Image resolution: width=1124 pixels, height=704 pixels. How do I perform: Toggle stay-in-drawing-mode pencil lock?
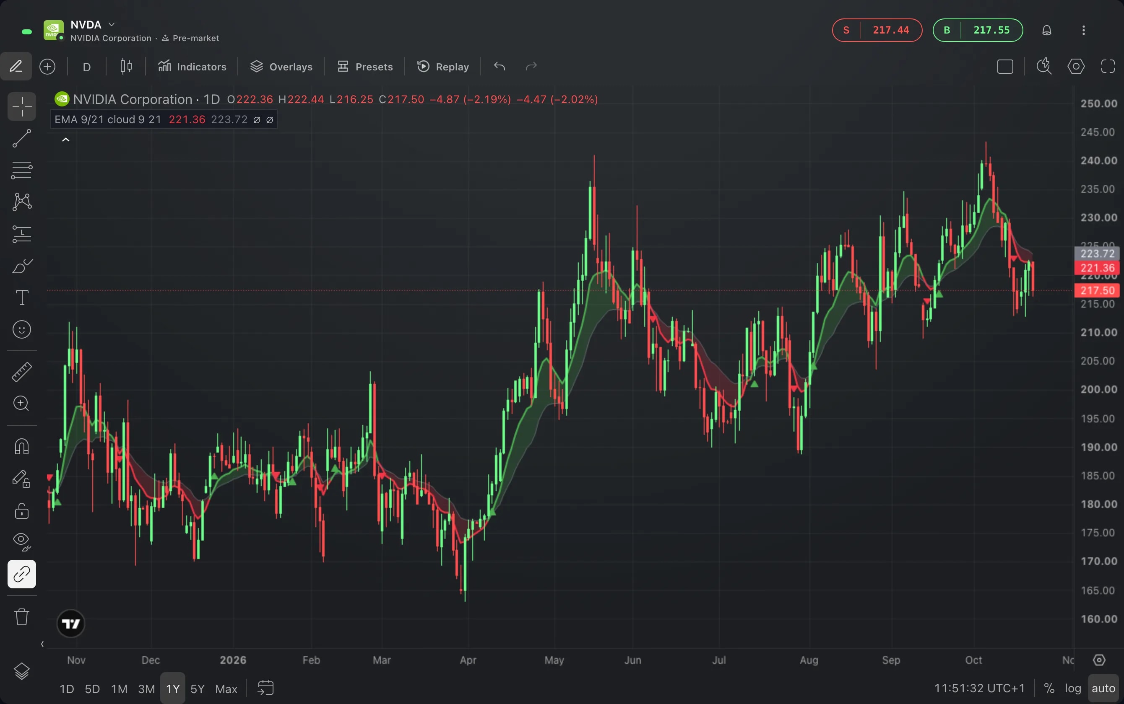(x=21, y=479)
